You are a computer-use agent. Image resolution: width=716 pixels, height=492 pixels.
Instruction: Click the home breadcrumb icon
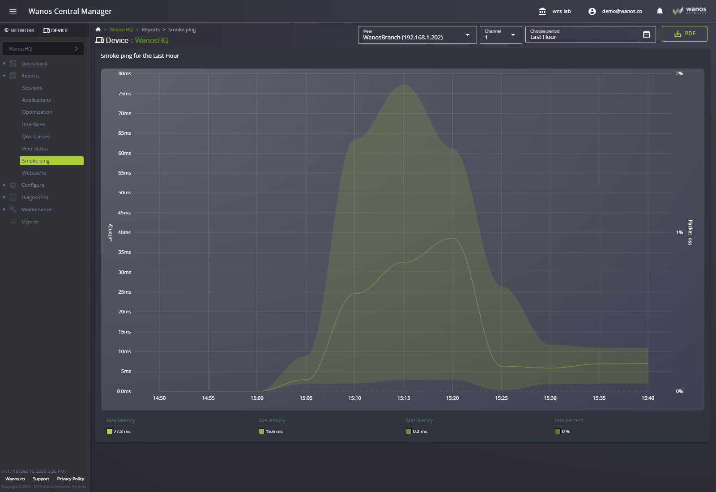click(x=98, y=30)
